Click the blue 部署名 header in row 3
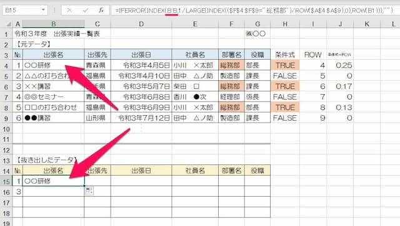Viewport: 400px width, 226px height. [231, 55]
